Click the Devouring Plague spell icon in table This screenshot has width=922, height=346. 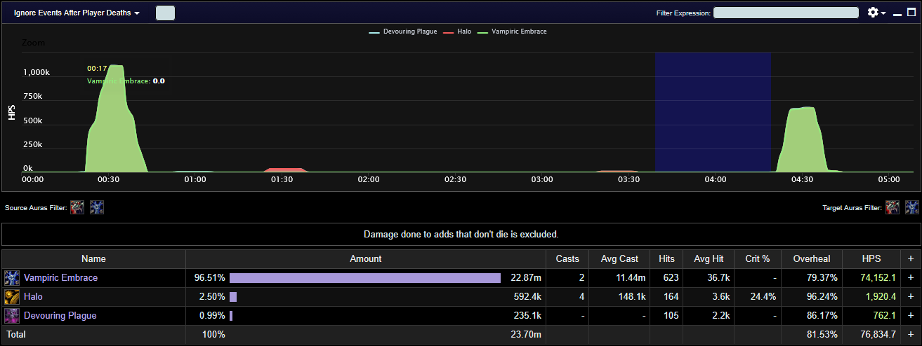click(x=11, y=316)
